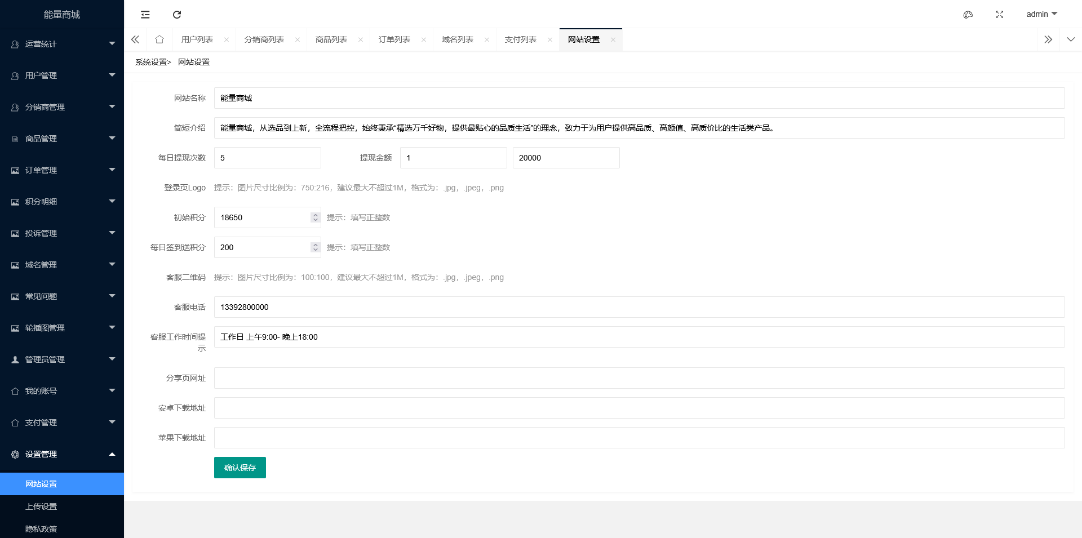Open 隐私政策 in the sidebar submenu
The image size is (1082, 538).
click(62, 528)
